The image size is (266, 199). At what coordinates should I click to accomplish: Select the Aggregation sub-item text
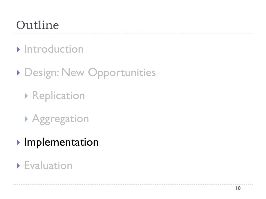pyautogui.click(x=60, y=119)
